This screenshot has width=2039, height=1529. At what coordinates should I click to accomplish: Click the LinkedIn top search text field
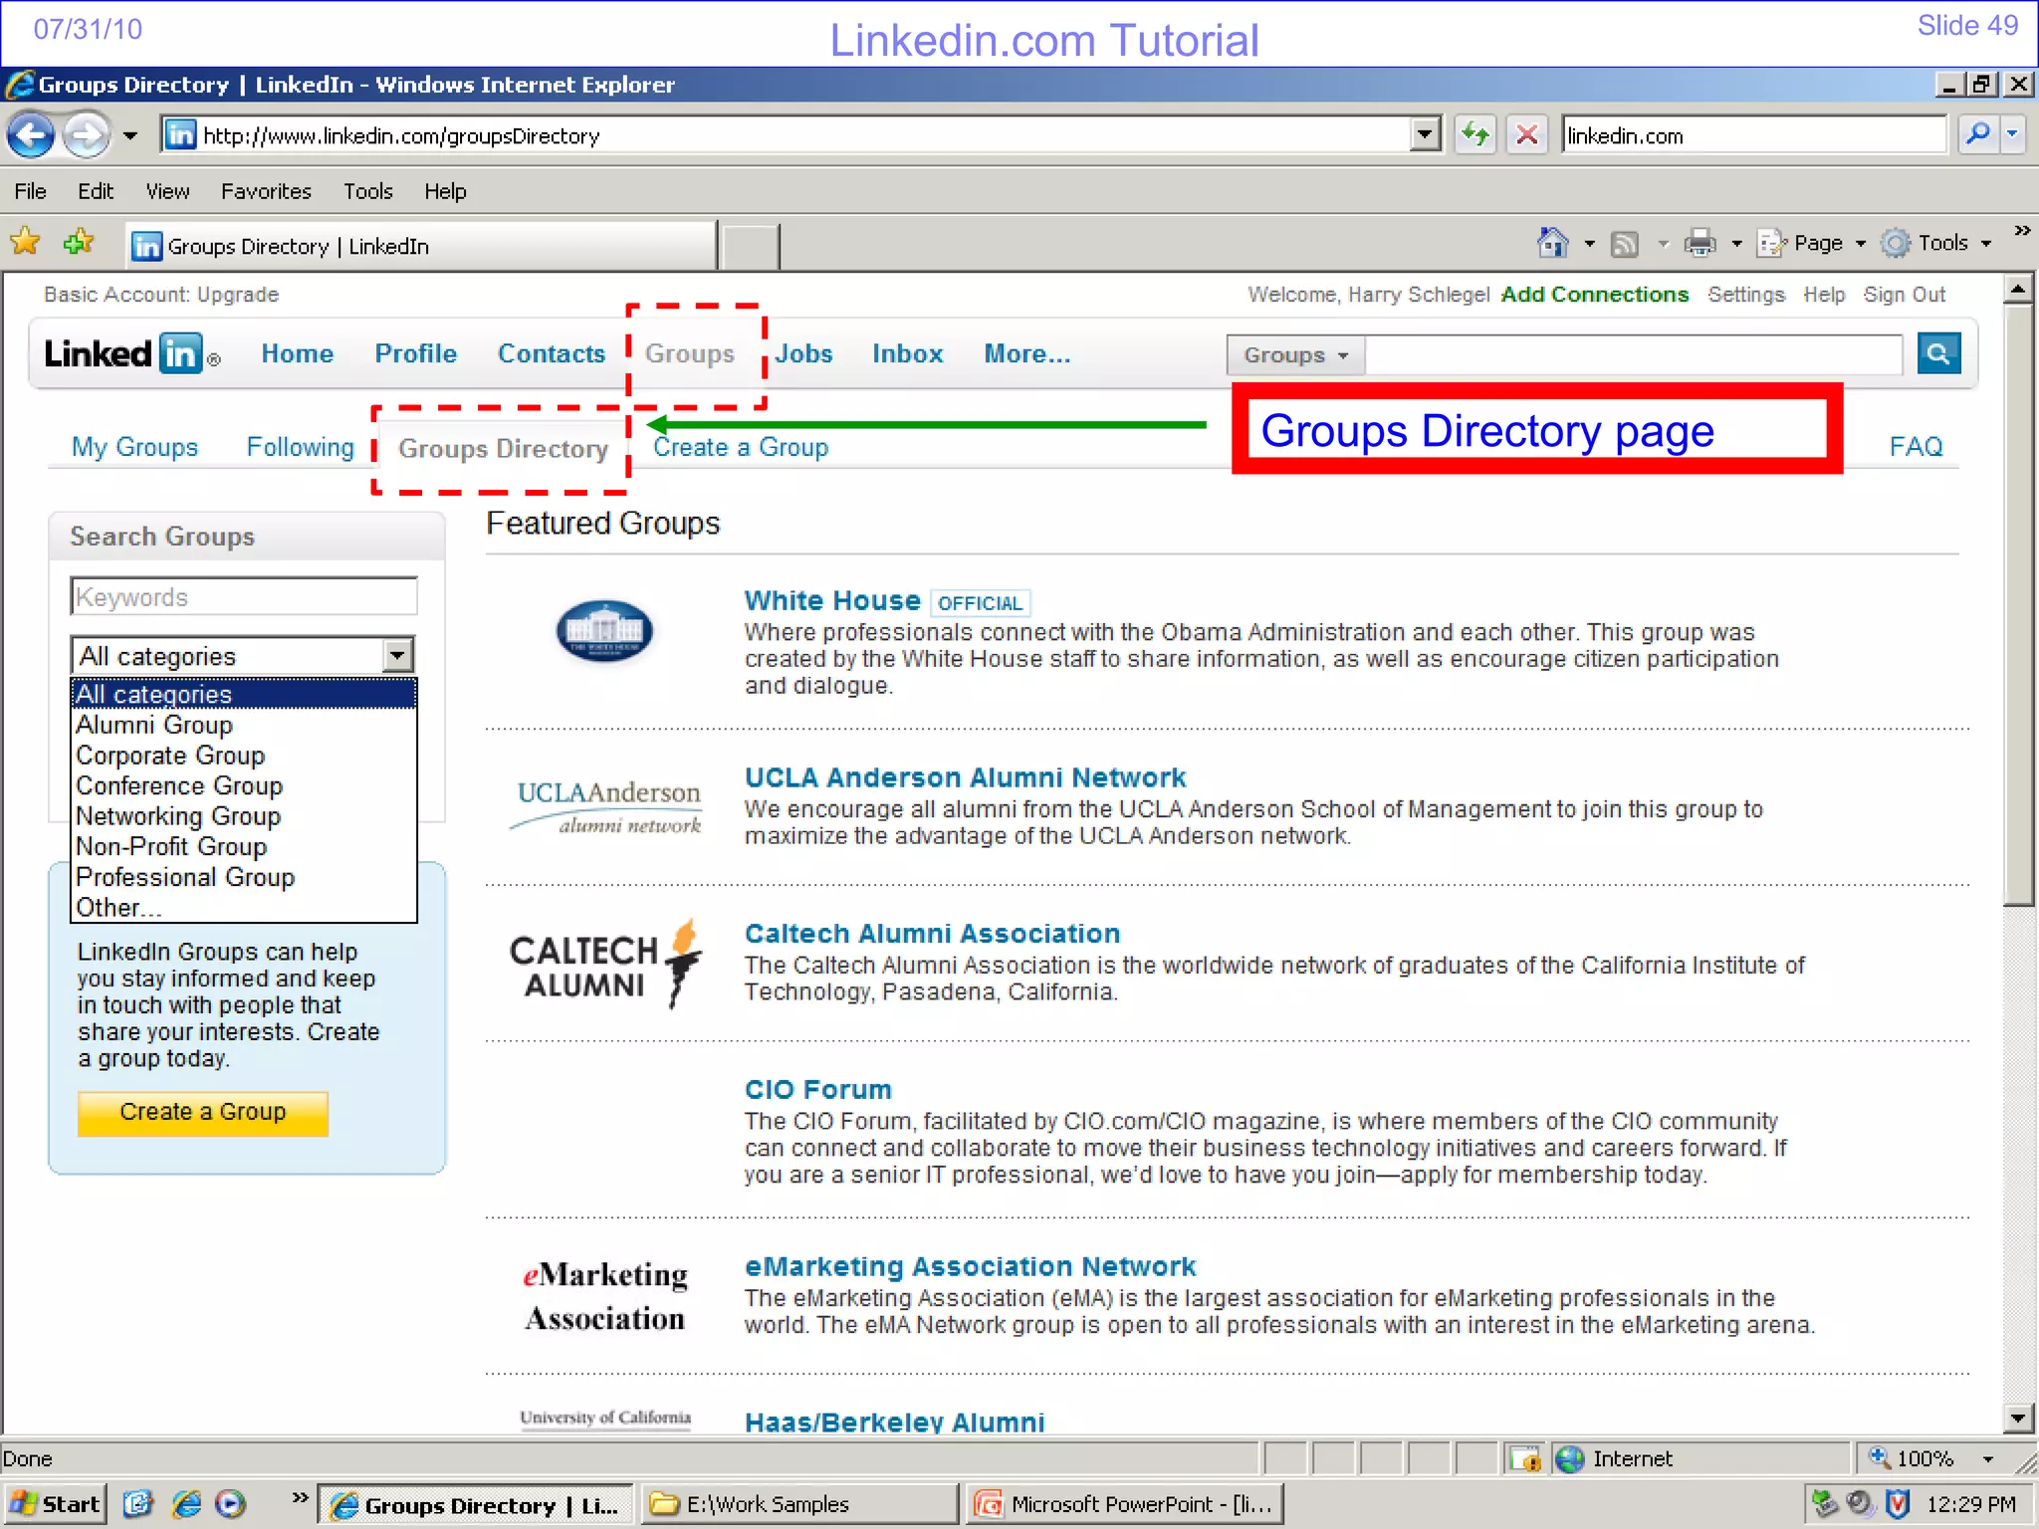[x=1633, y=354]
